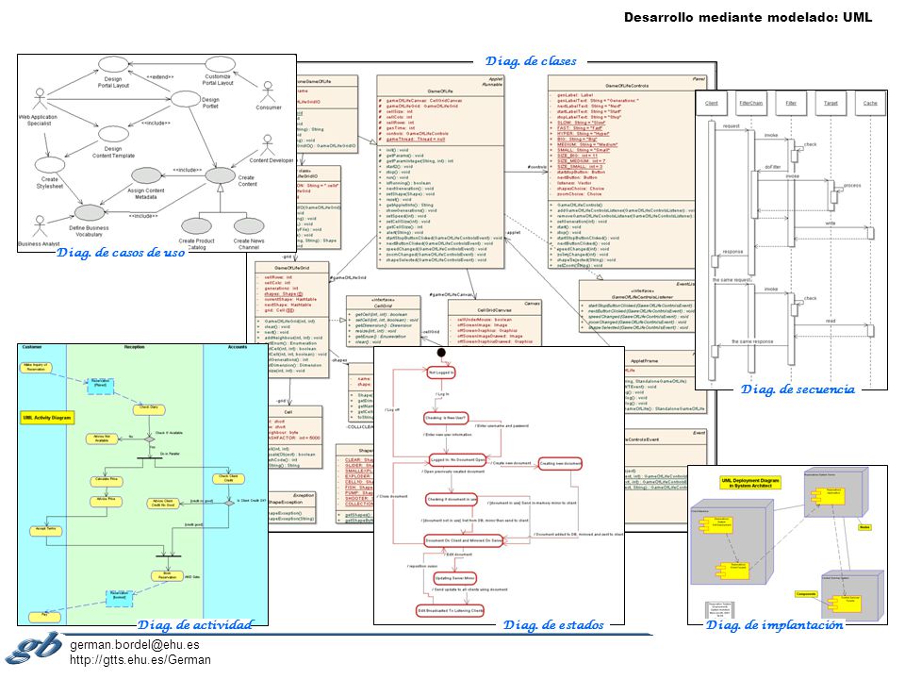Click the Web Application Specialist actor figure

tap(40, 99)
